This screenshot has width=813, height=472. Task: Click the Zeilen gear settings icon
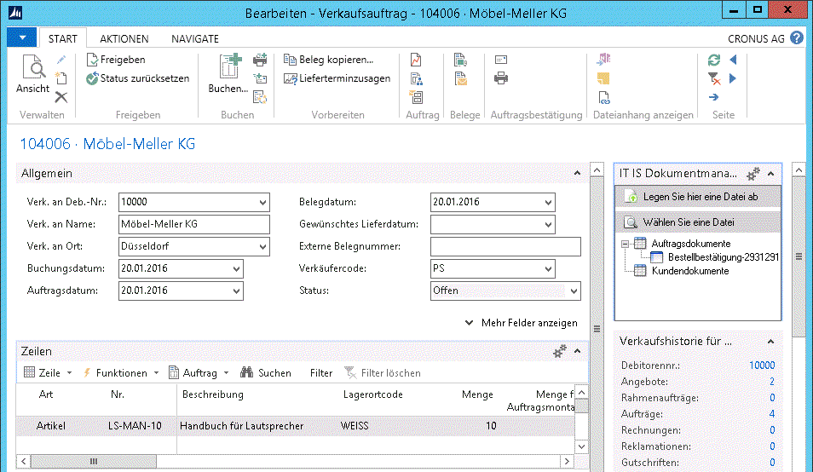pyautogui.click(x=560, y=351)
